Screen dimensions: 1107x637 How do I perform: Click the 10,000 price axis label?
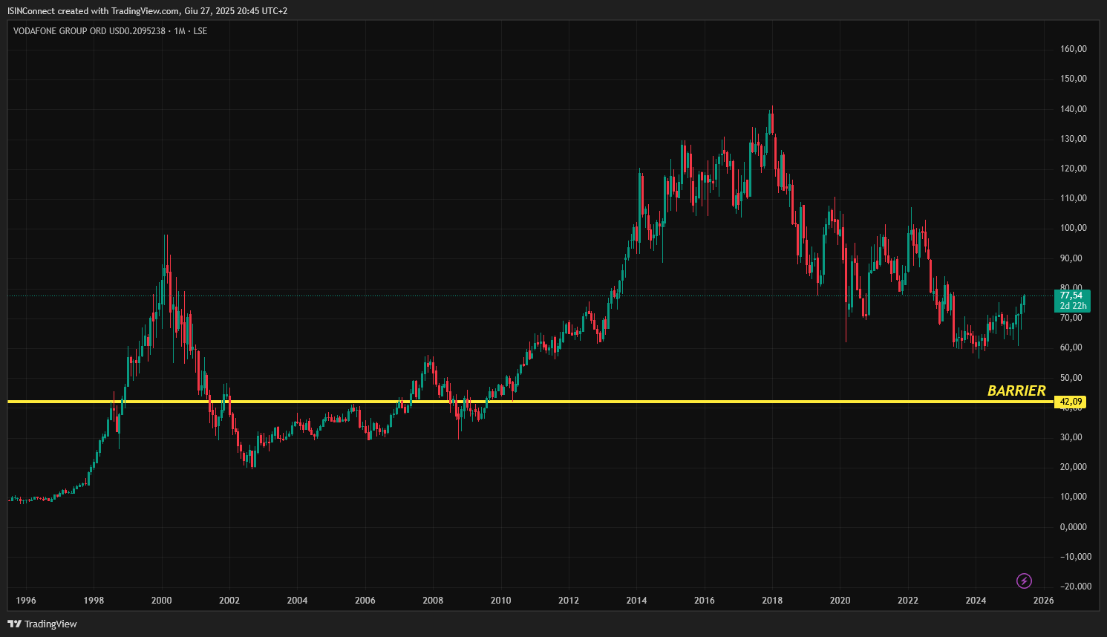[1074, 497]
